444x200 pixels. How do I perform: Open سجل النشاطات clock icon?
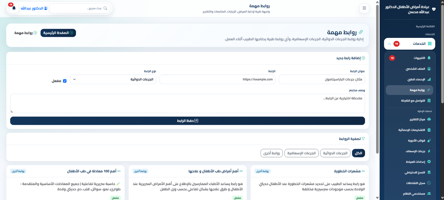point(429,183)
